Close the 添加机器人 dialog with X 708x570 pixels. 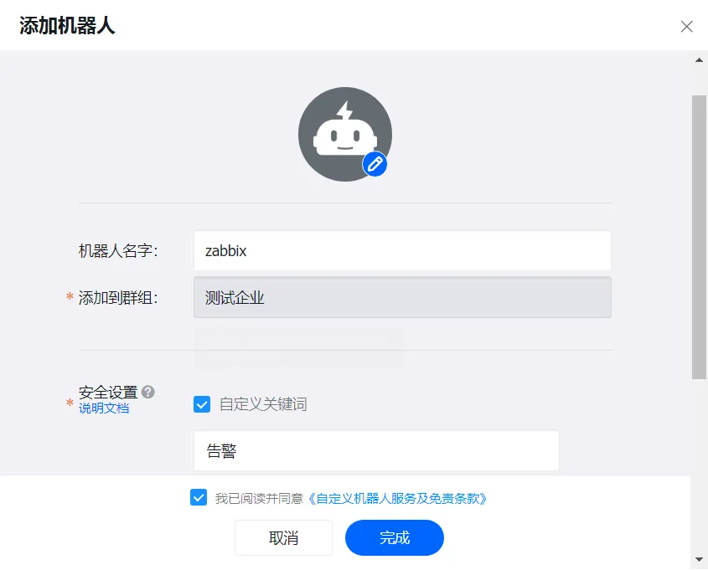pyautogui.click(x=686, y=26)
